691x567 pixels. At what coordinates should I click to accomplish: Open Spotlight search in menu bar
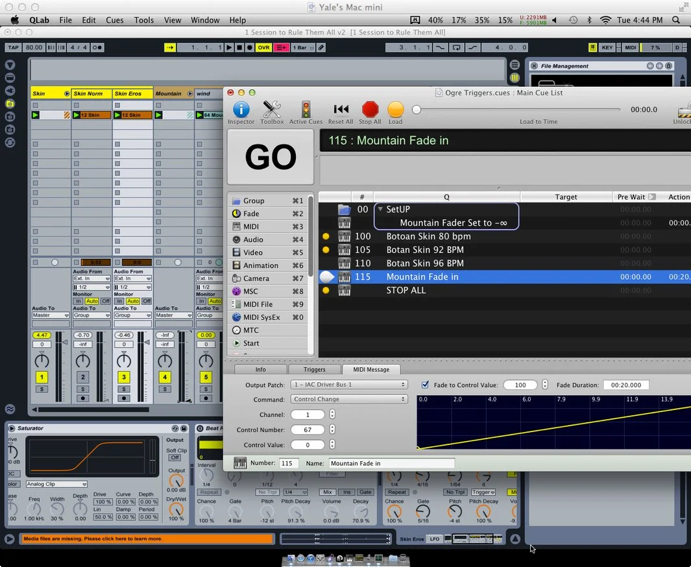click(675, 20)
